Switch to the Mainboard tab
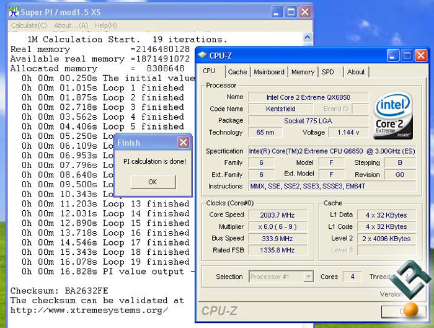This screenshot has height=328, width=434. point(269,72)
